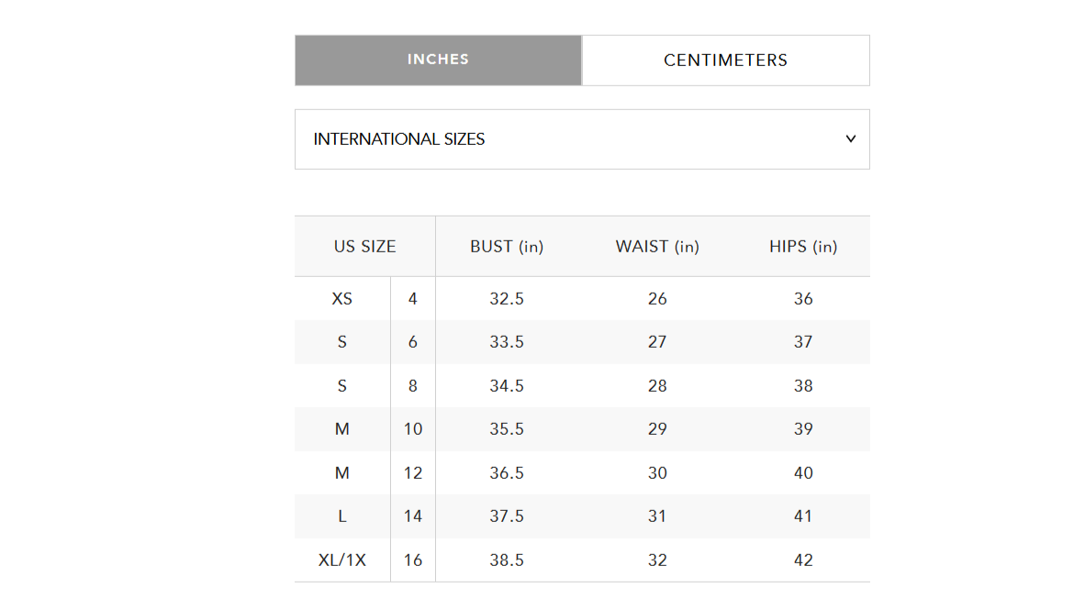Click numeric size 16 cell
This screenshot has width=1085, height=599.
pyautogui.click(x=413, y=560)
